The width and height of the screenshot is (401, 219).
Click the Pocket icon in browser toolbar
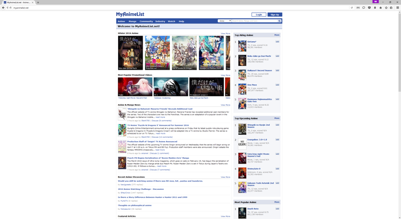[369, 7]
